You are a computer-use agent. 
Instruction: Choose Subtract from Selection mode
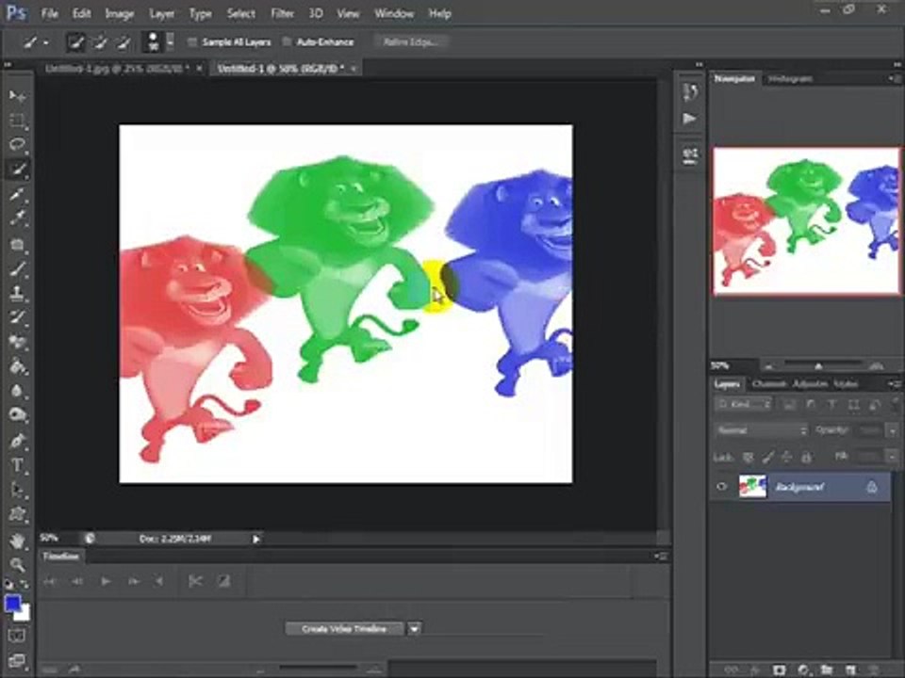tap(123, 41)
